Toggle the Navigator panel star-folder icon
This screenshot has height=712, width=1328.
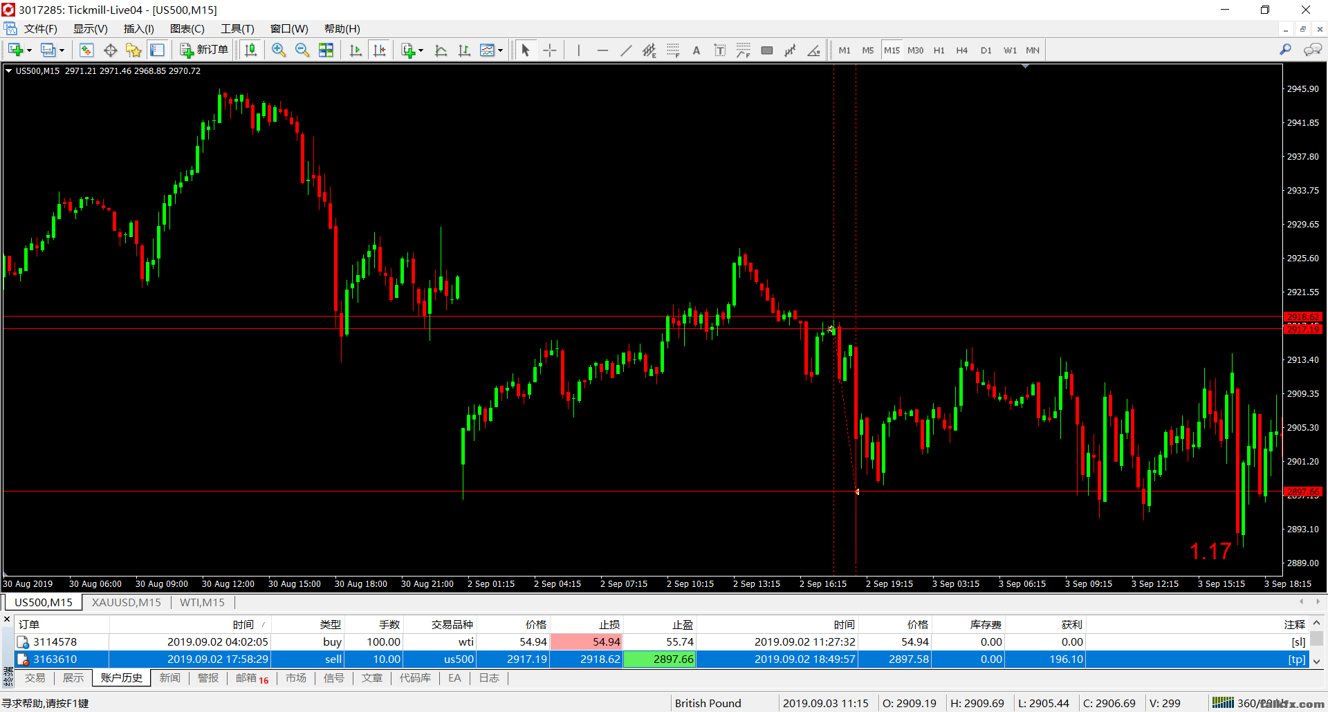pos(133,50)
